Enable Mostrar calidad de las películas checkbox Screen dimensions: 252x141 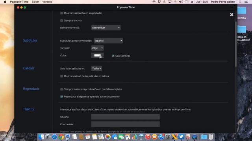[61, 76]
